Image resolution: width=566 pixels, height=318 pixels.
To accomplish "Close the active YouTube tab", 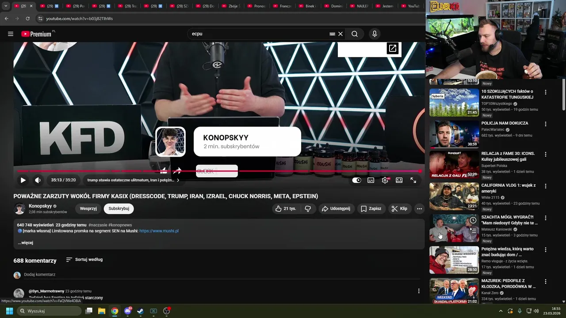I will [31, 6].
